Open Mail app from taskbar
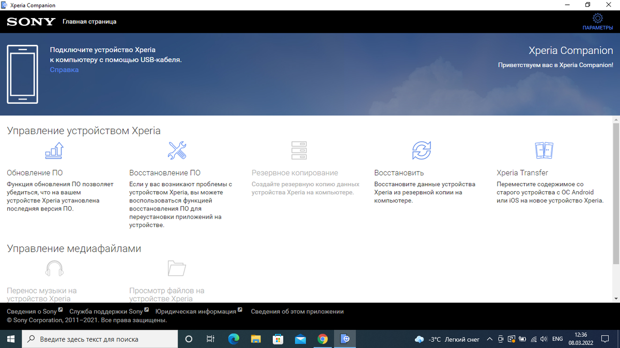Viewport: 620px width, 348px height. pyautogui.click(x=300, y=339)
